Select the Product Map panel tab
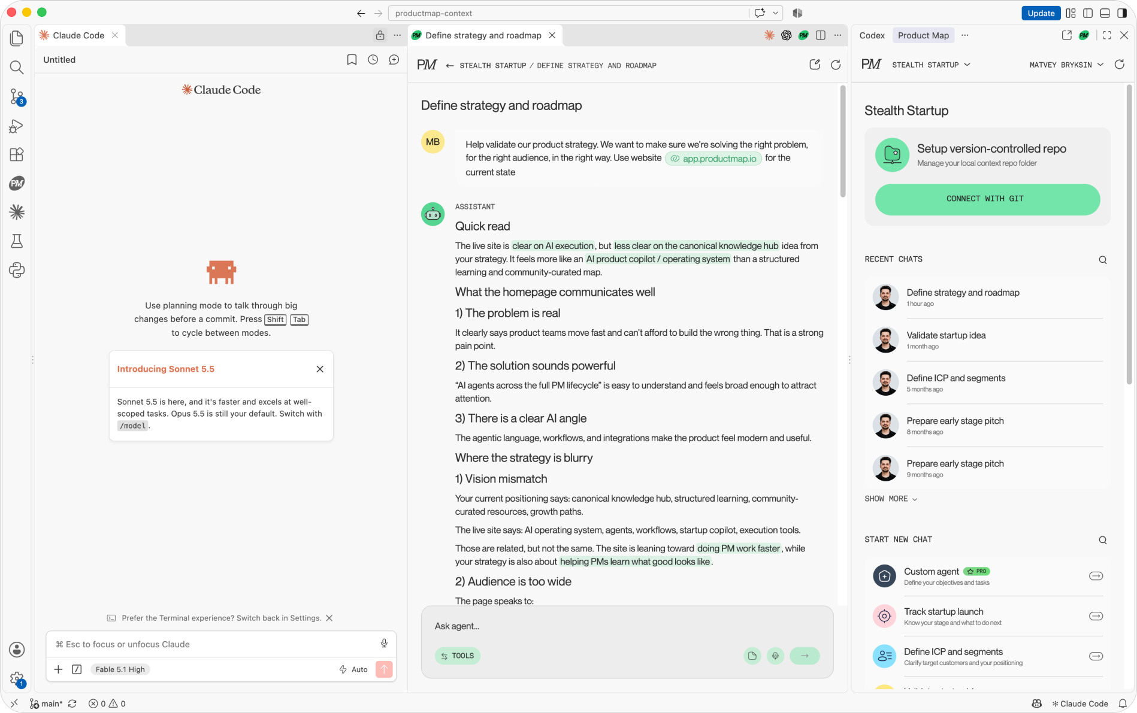This screenshot has width=1137, height=713. tap(923, 35)
